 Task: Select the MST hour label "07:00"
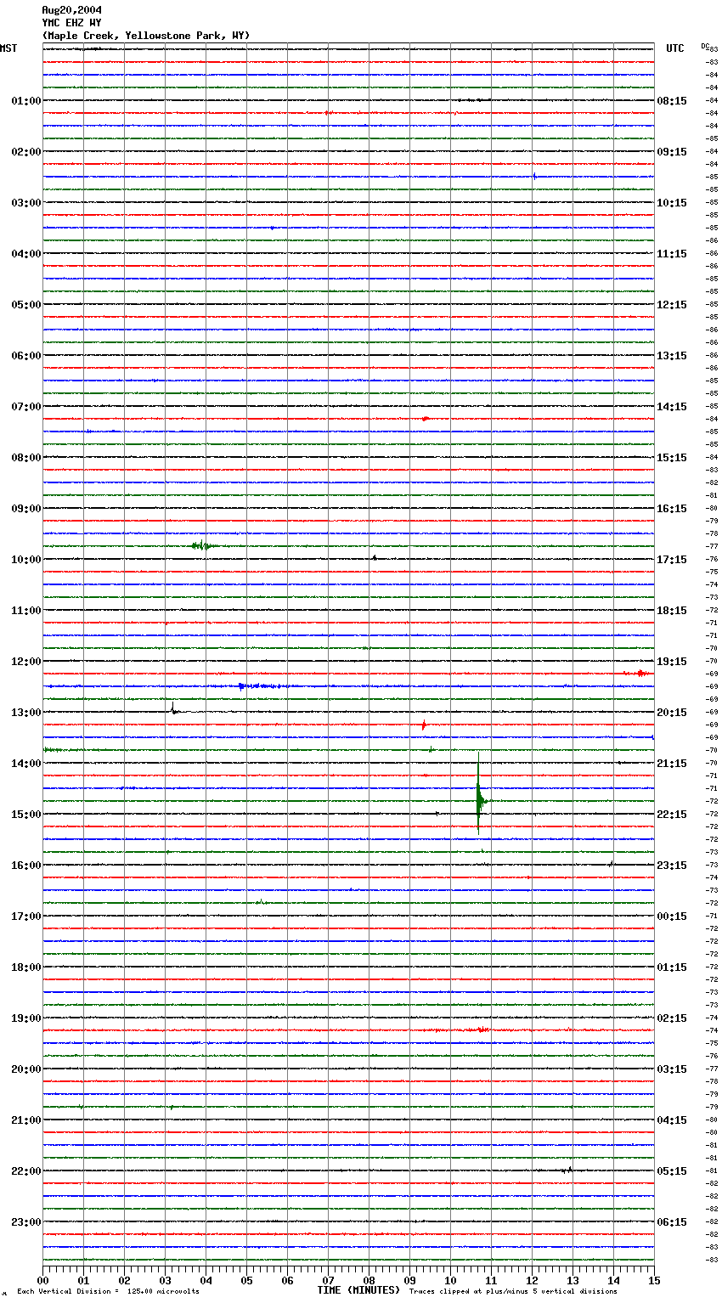click(x=25, y=407)
